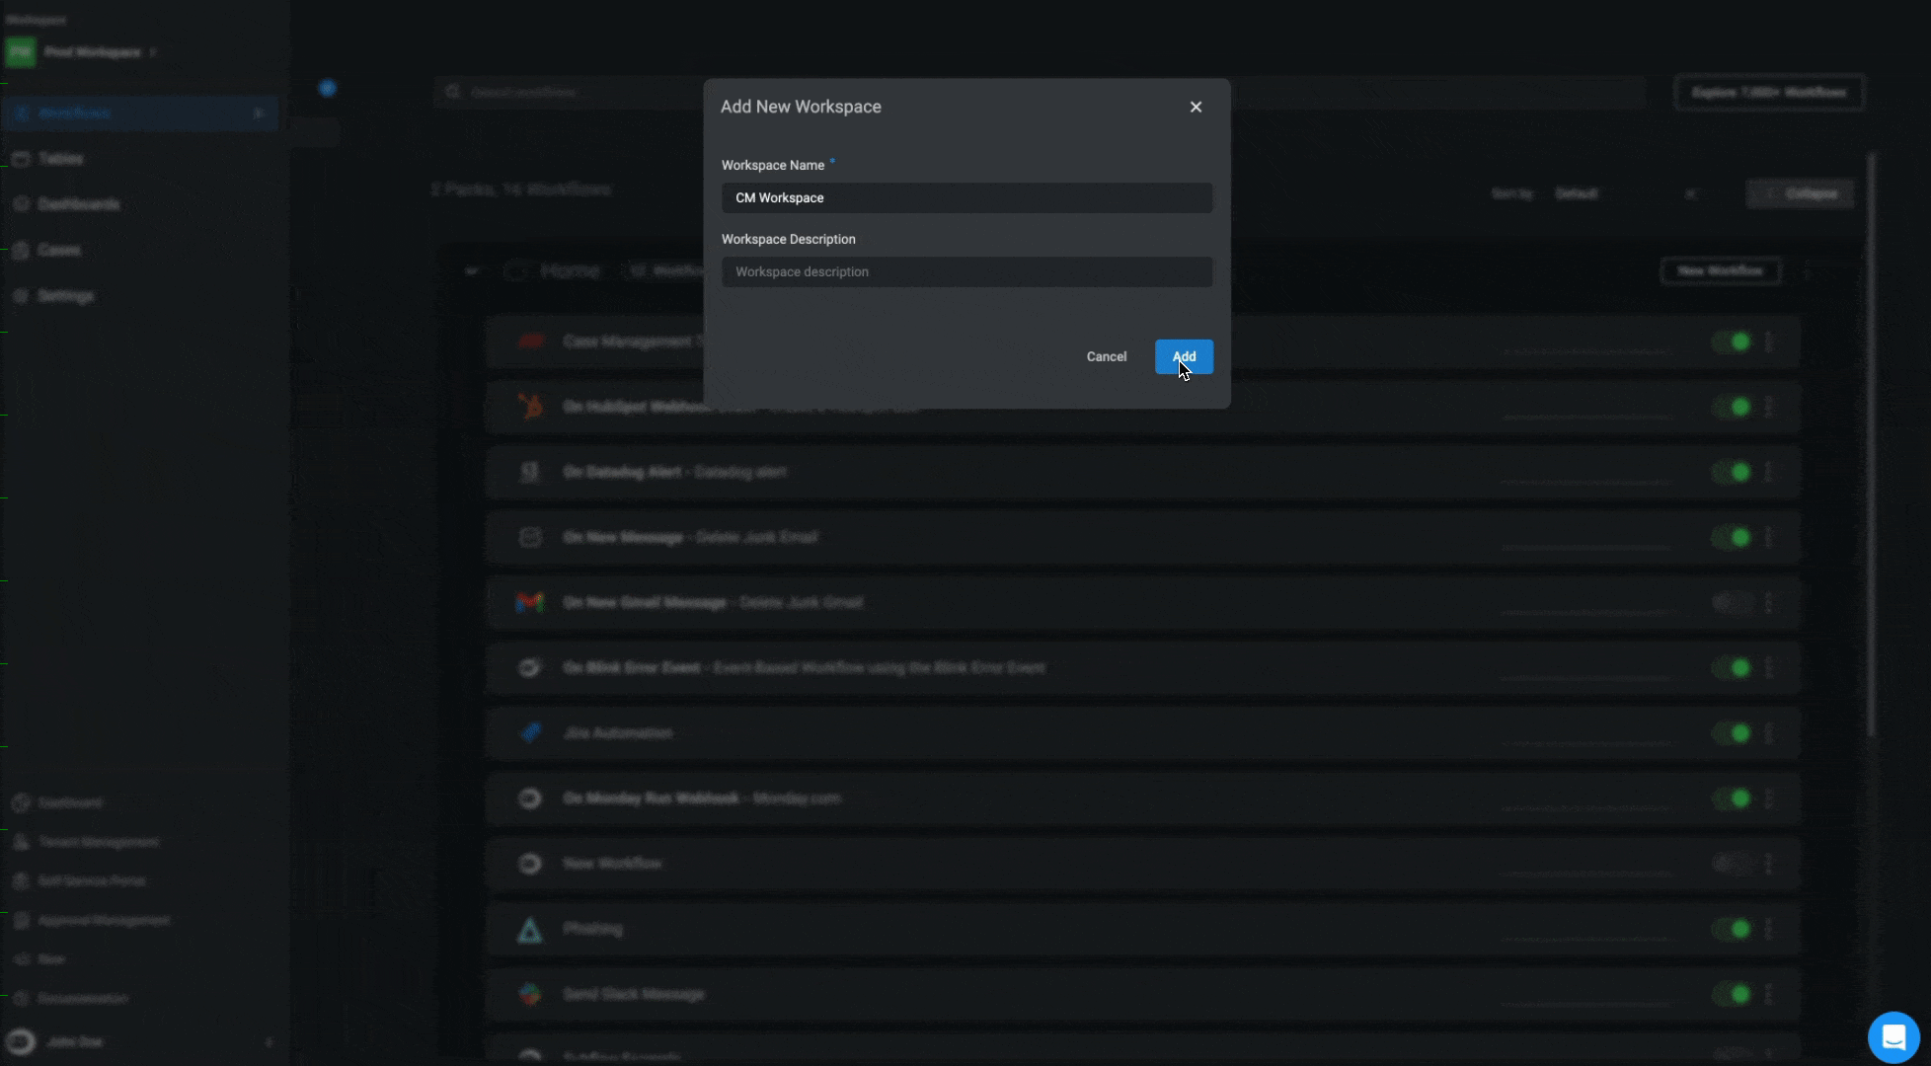This screenshot has width=1931, height=1066.
Task: Toggle the On Datadog Alert workflow switch
Action: [1732, 472]
